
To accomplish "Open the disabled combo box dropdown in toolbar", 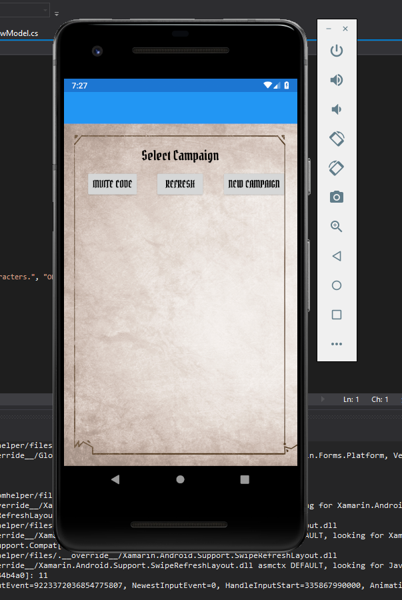I will pos(45,11).
